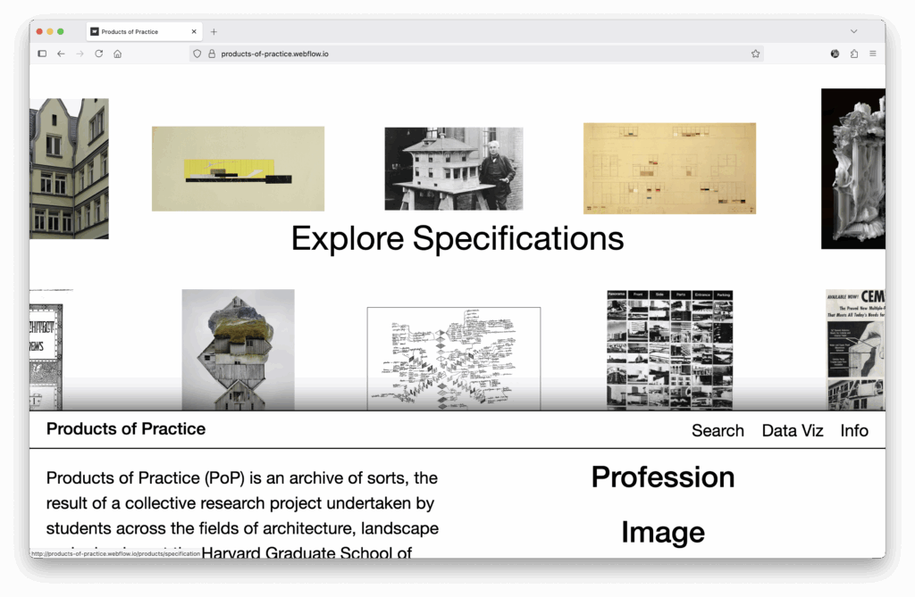The width and height of the screenshot is (915, 597).
Task: Open the extensions puzzle icon
Action: click(x=854, y=54)
